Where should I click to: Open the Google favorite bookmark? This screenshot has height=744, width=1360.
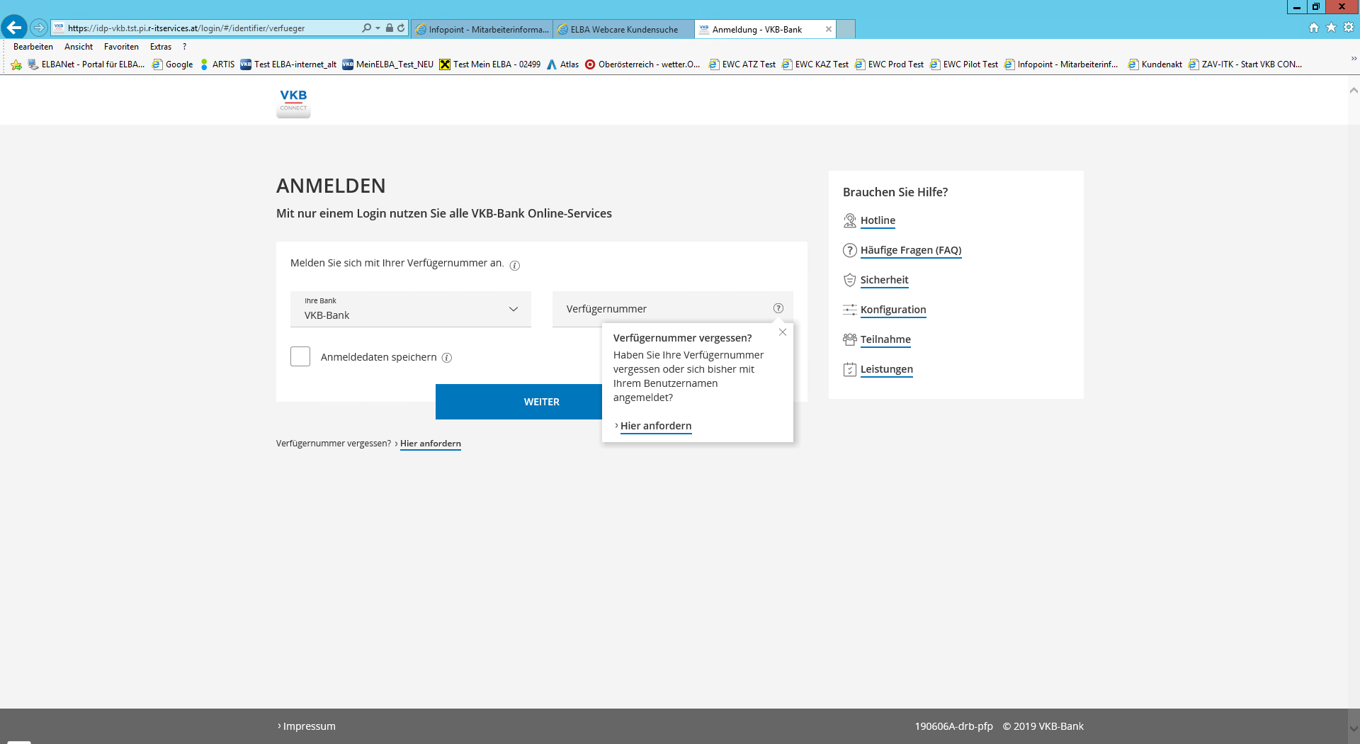point(172,64)
